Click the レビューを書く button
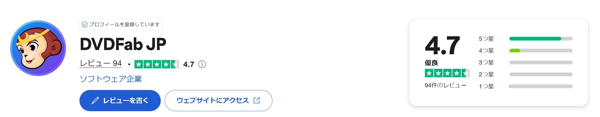Image resolution: width=600 pixels, height=117 pixels. [120, 101]
